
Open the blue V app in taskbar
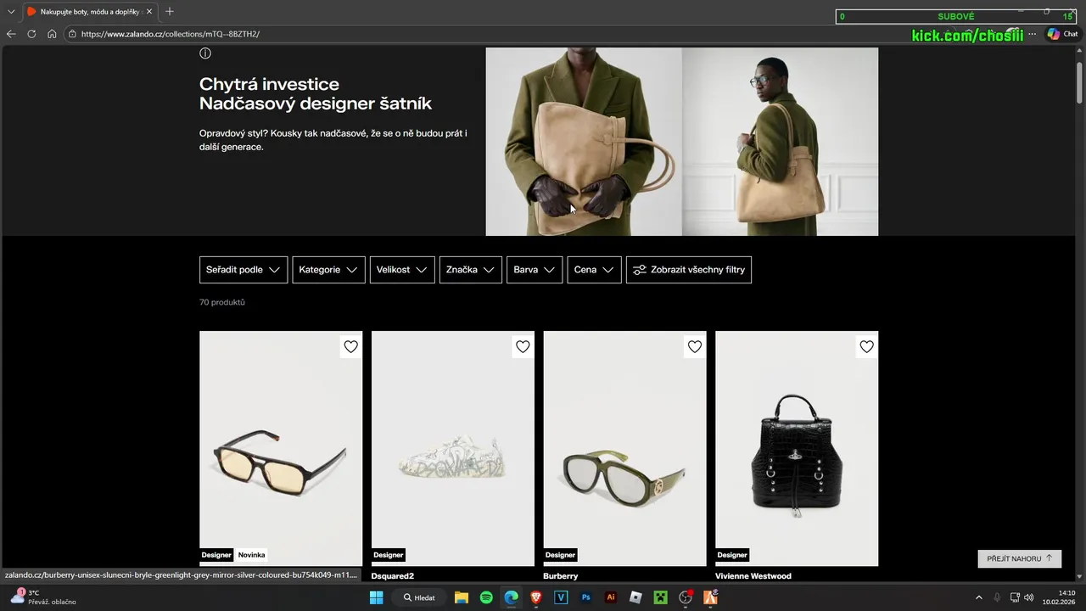click(561, 597)
